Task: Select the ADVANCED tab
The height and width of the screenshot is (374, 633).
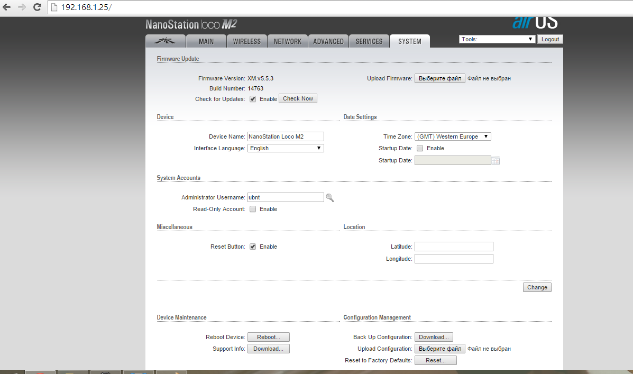Action: coord(328,41)
